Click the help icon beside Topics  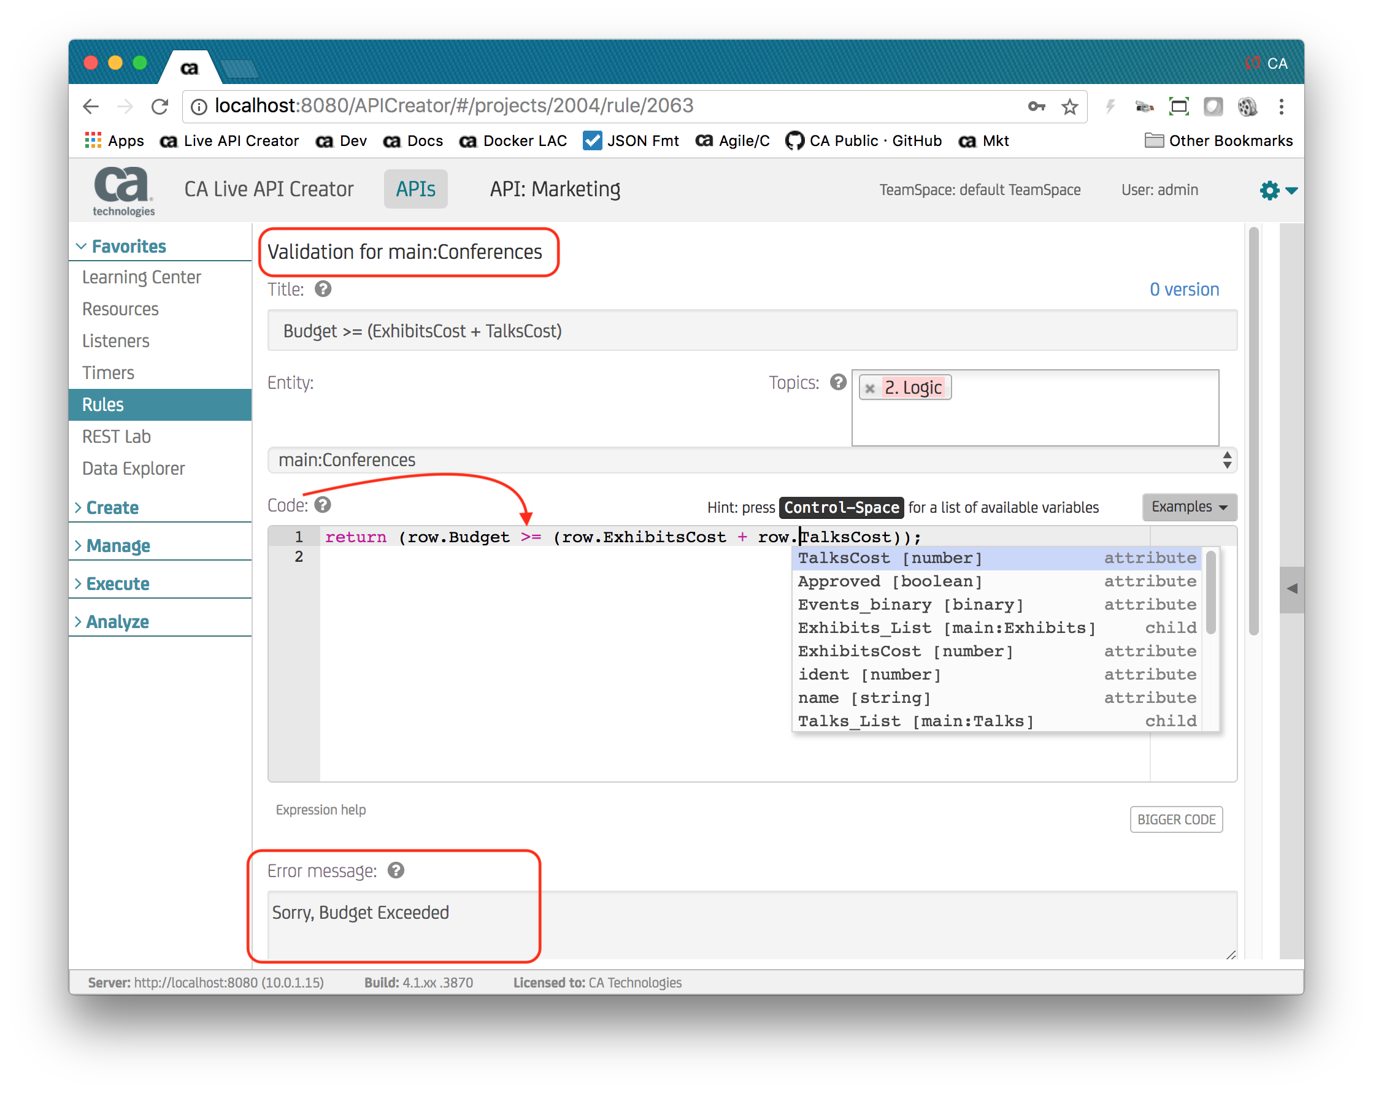tap(838, 382)
